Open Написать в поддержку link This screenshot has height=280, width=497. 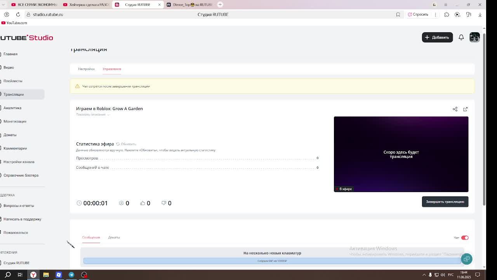(x=22, y=219)
